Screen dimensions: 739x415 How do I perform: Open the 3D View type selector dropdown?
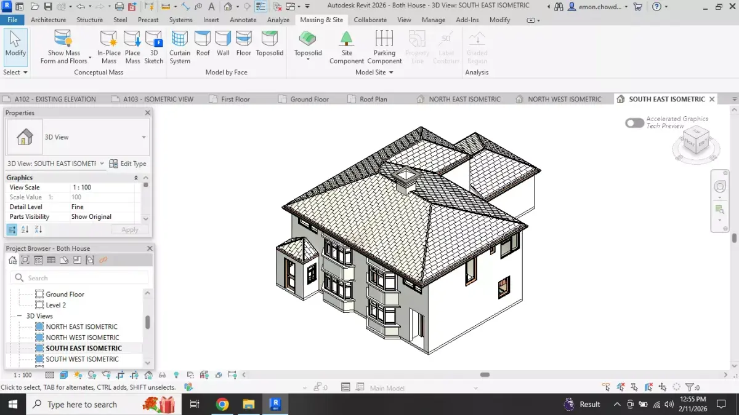(144, 137)
